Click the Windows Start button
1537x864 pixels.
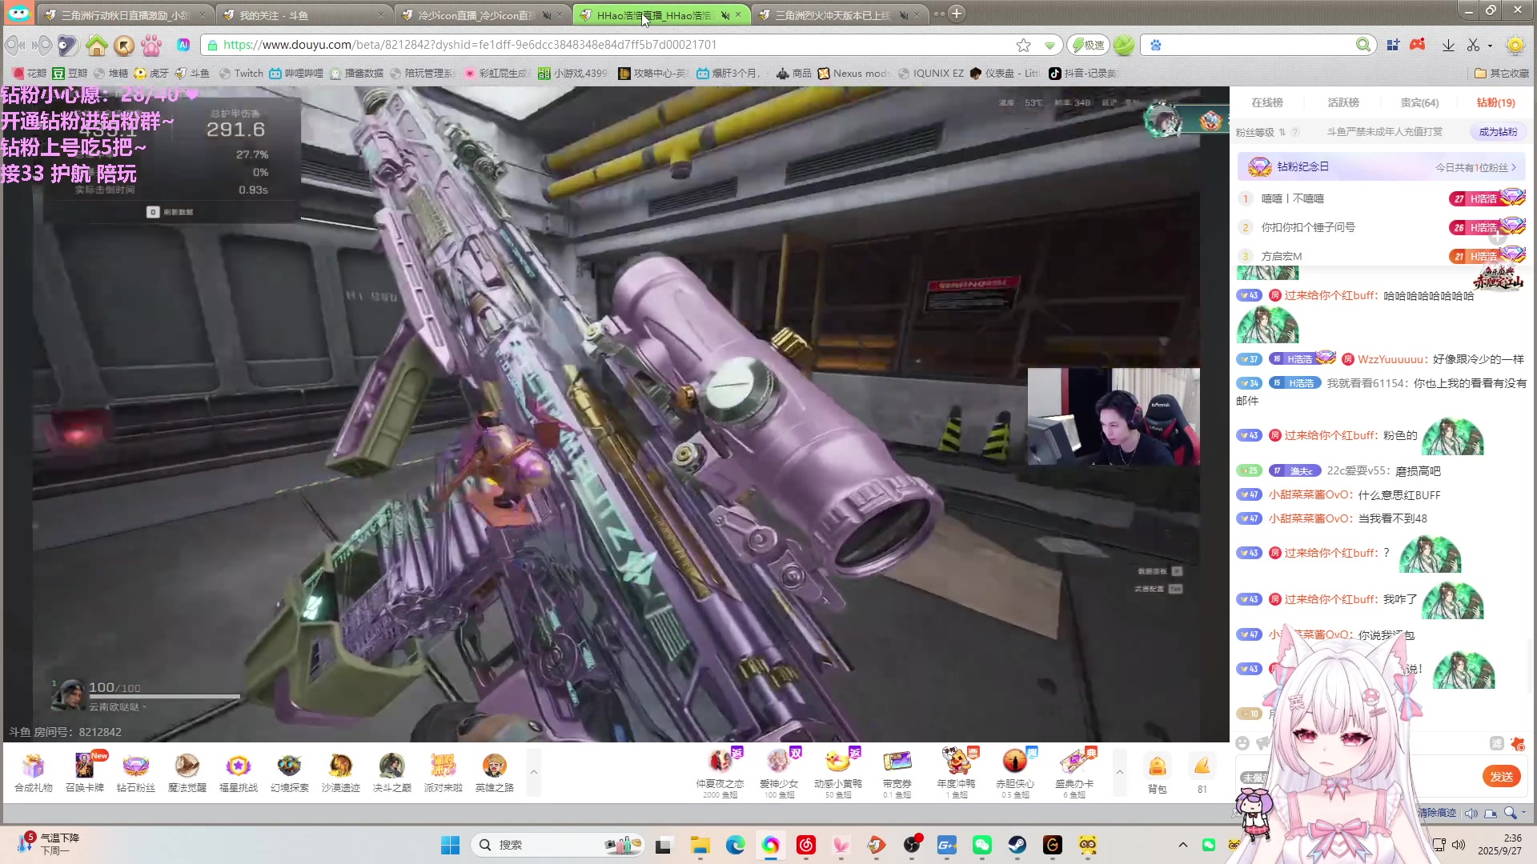451,845
